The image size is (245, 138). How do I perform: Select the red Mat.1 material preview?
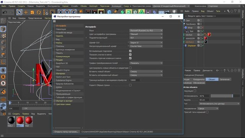pyautogui.click(x=20, y=120)
